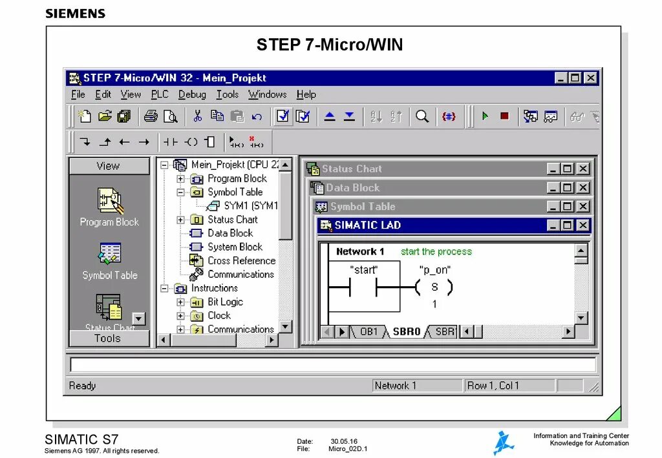The width and height of the screenshot is (662, 458).
Task: Collapse the Mein_Projekt tree root
Action: coord(164,165)
